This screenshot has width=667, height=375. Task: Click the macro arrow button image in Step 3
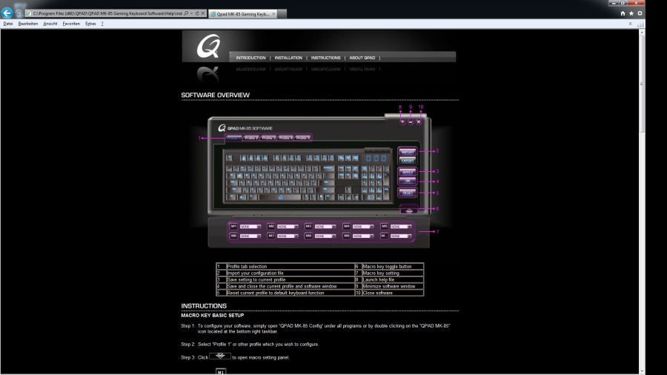(x=220, y=356)
